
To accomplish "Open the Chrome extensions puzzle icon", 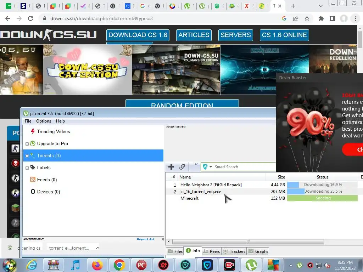I will [321, 18].
